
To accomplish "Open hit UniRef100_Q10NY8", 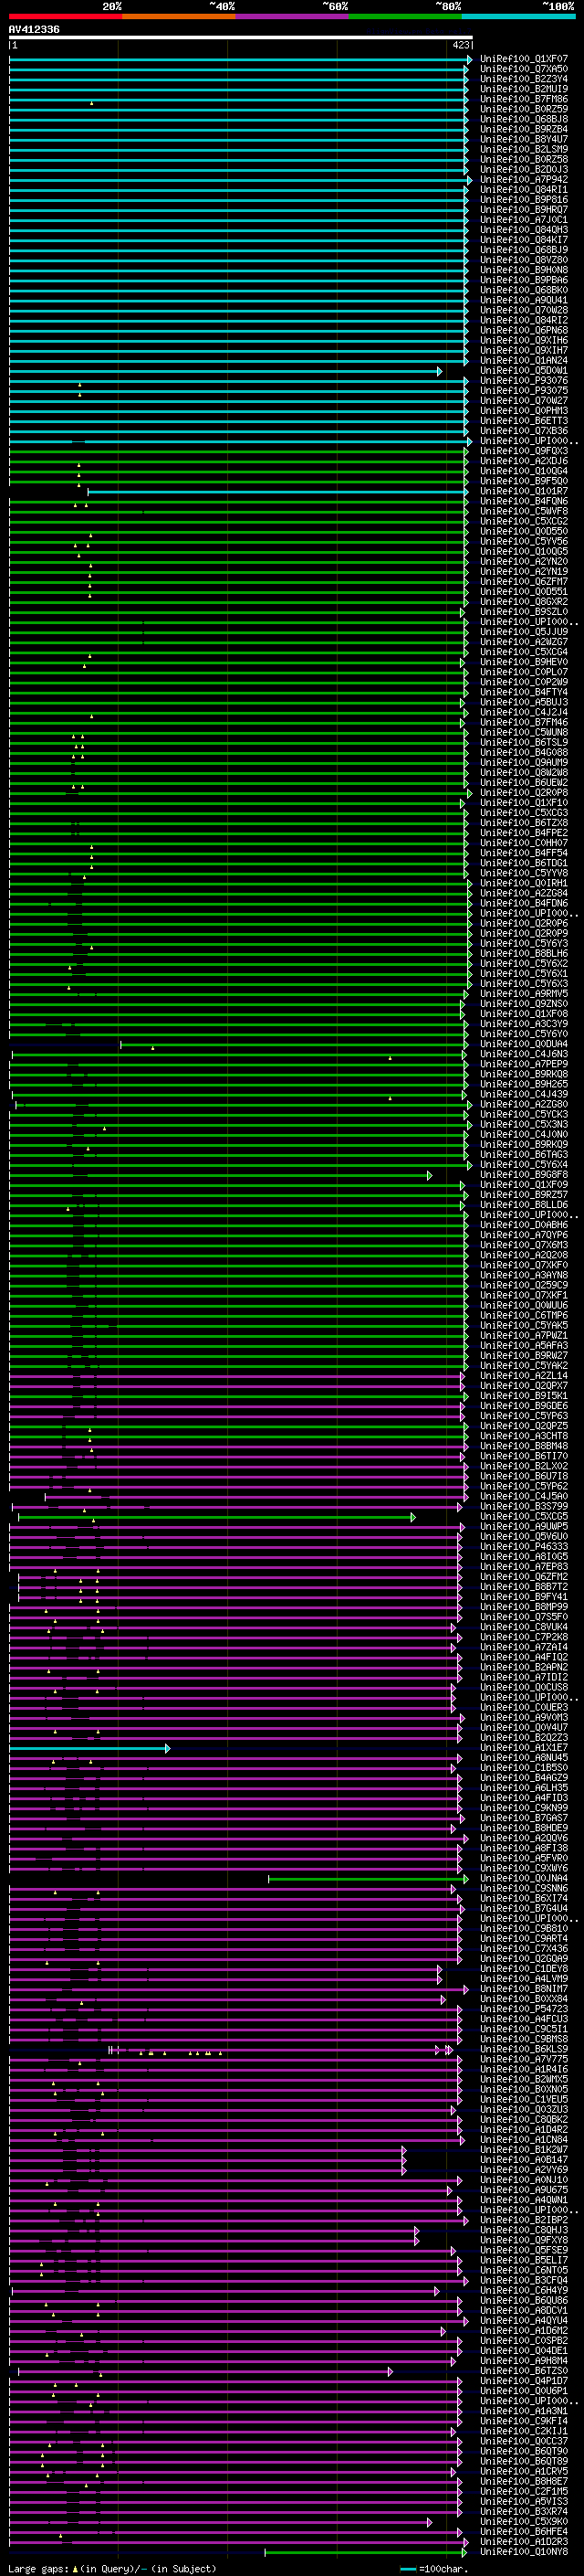I will pyautogui.click(x=524, y=2552).
